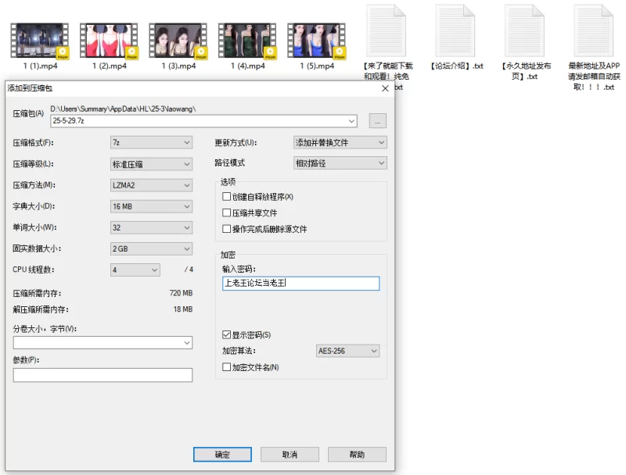Open the 压缩格式 7z dropdown

151,142
